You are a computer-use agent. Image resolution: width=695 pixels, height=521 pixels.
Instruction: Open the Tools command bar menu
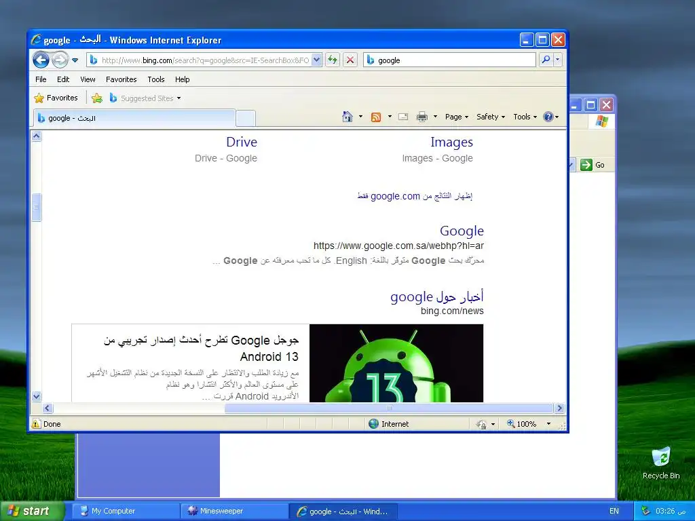pos(525,117)
